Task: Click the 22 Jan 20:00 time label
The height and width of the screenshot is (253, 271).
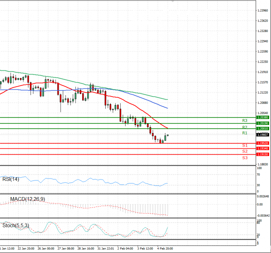Action: (x=26, y=248)
